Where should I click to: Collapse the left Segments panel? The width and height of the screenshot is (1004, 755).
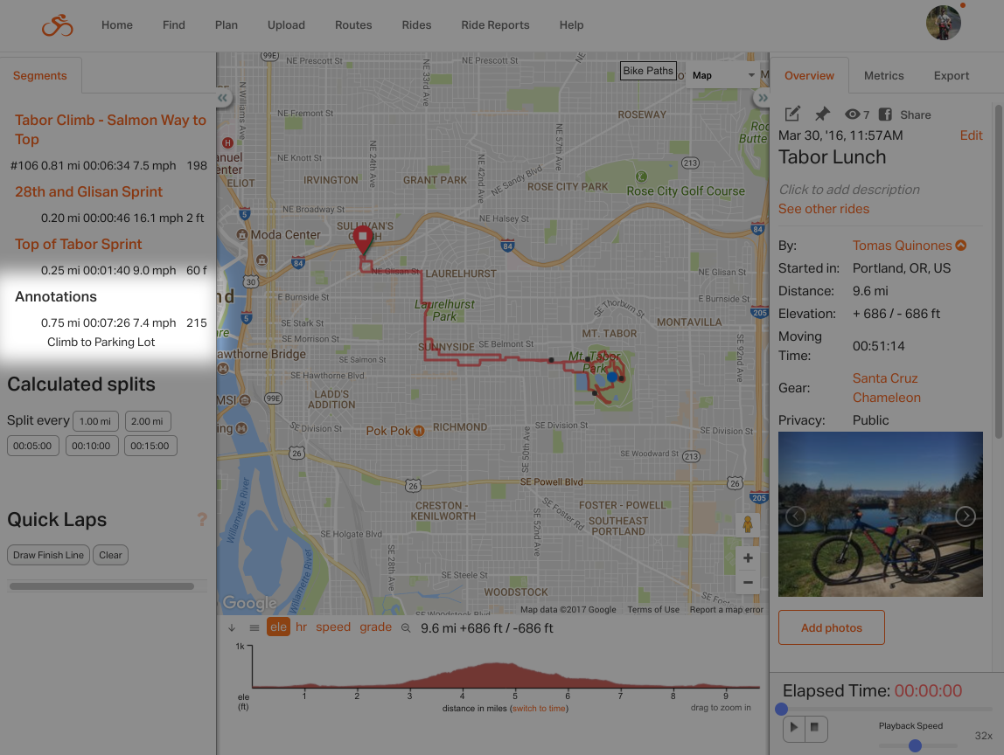(222, 98)
